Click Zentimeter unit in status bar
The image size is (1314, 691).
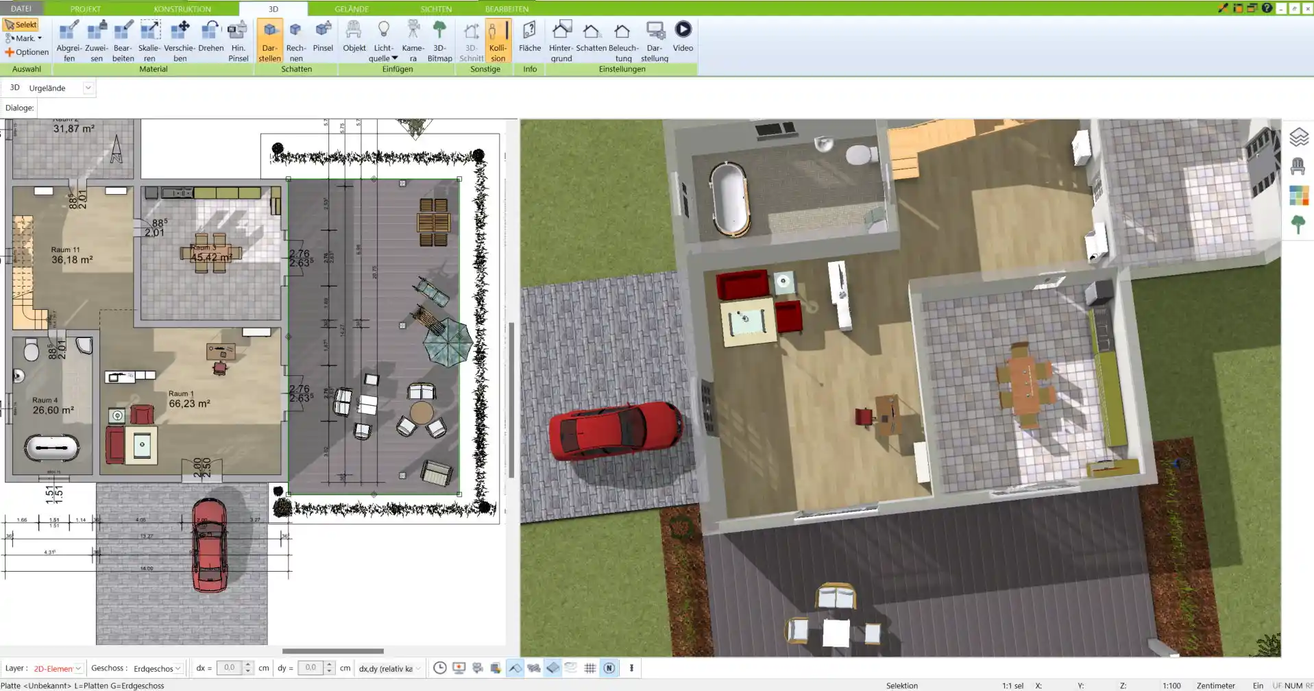pyautogui.click(x=1215, y=686)
